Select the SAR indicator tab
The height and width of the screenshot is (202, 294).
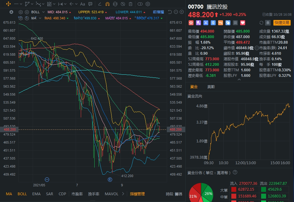point(49,194)
